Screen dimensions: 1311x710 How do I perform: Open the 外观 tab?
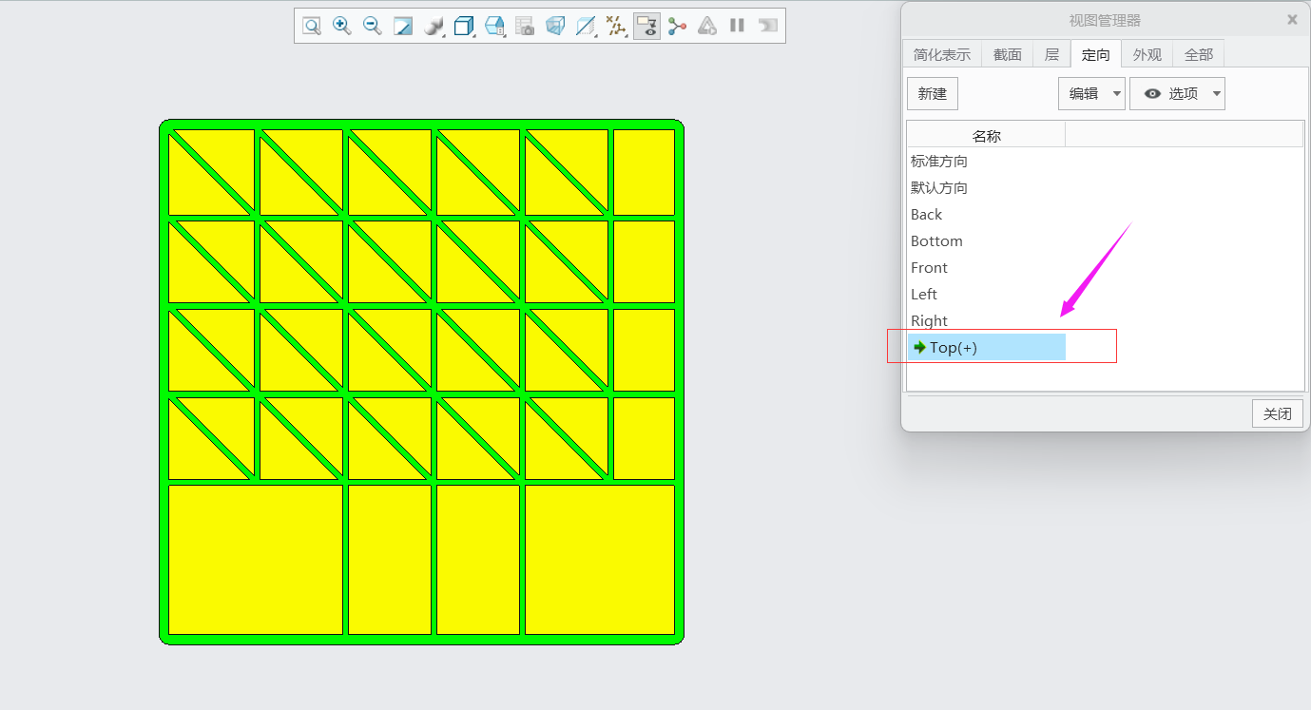(x=1147, y=54)
